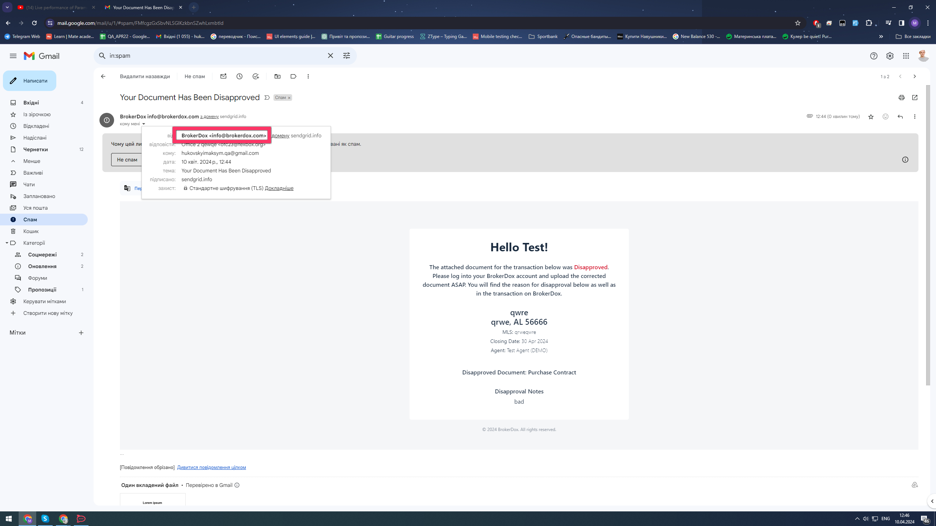Open Дивитися повідомлення цілком link
The height and width of the screenshot is (526, 936).
[x=211, y=467]
